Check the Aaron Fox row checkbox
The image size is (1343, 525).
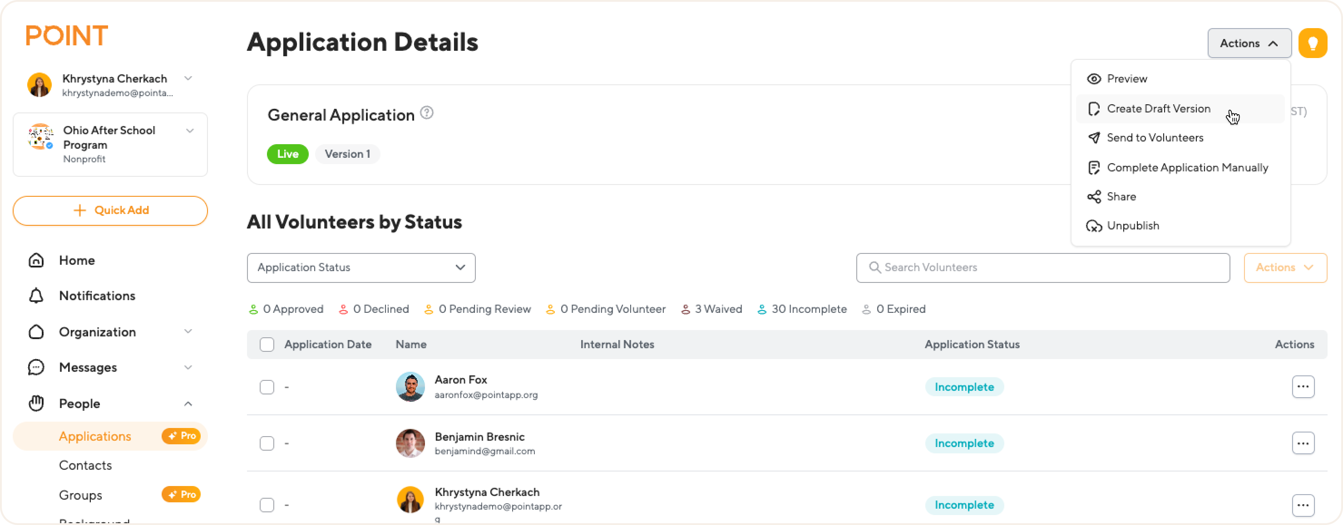click(267, 387)
